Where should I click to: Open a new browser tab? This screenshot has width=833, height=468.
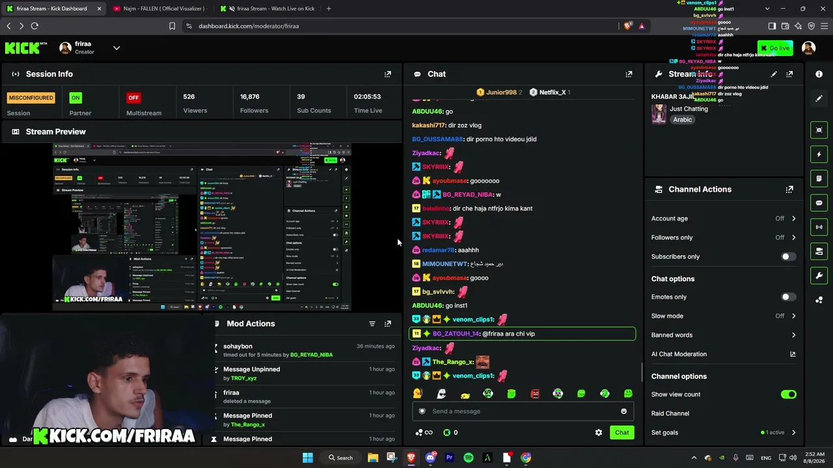point(329,8)
